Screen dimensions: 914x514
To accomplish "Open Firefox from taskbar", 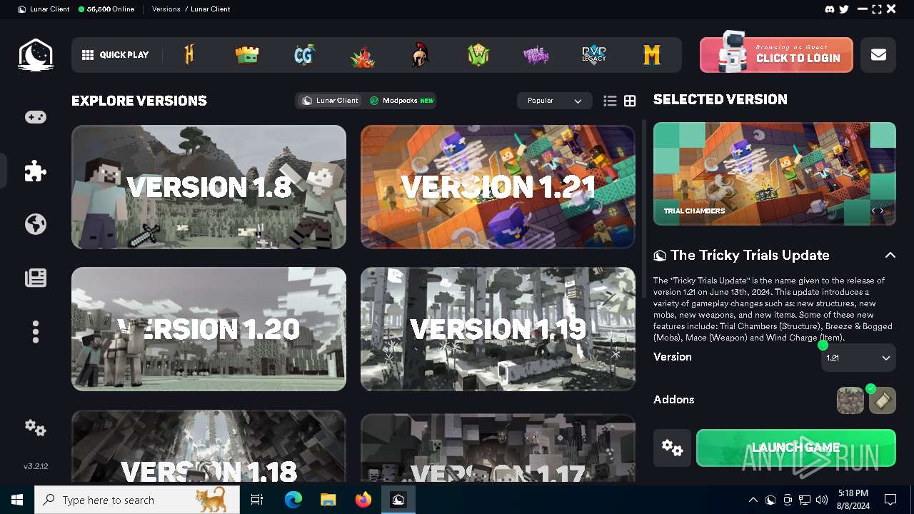I will (x=363, y=500).
